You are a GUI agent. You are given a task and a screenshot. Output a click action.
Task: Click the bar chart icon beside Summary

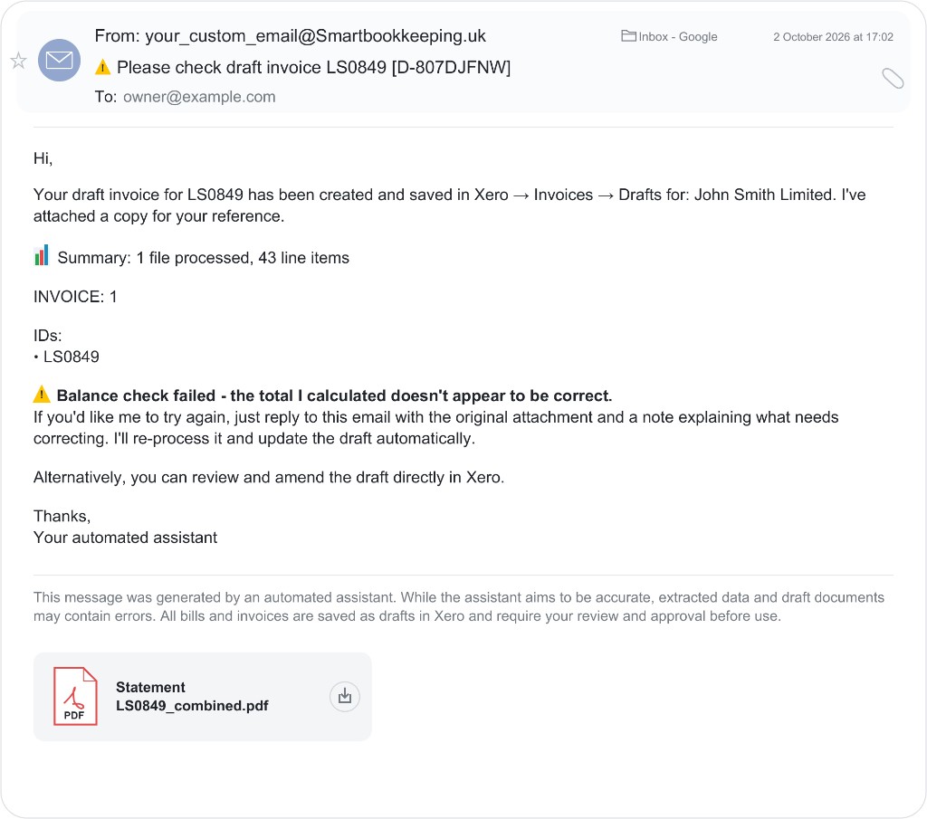coord(42,256)
